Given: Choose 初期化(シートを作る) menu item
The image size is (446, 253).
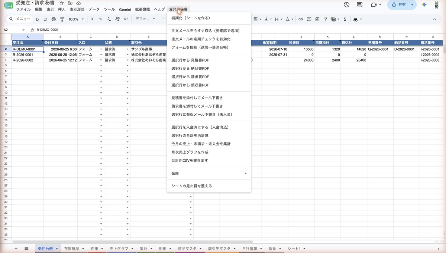Looking at the screenshot, I should [x=209, y=18].
